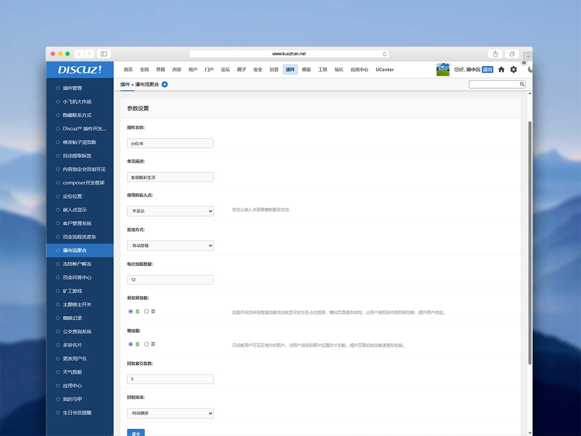Expand the 回复排序 dropdown showing 时间倒序

click(x=170, y=413)
